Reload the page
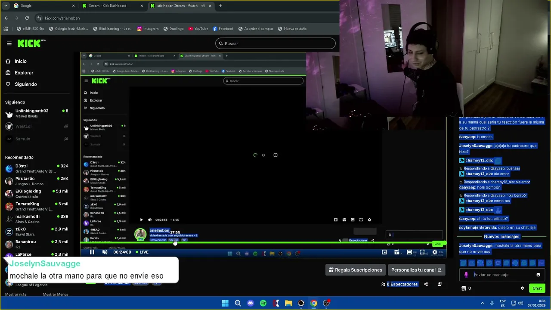Image resolution: width=551 pixels, height=310 pixels. tap(27, 18)
